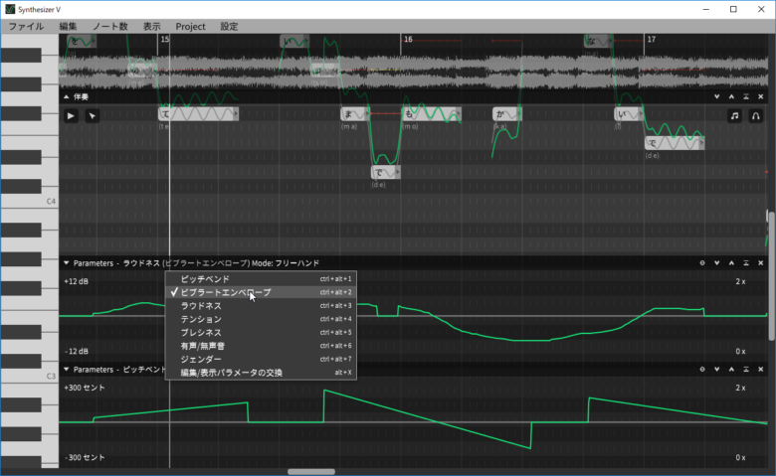The height and width of the screenshot is (476, 776).
Task: Click measure marker 15 in the ruler
Action: click(165, 39)
